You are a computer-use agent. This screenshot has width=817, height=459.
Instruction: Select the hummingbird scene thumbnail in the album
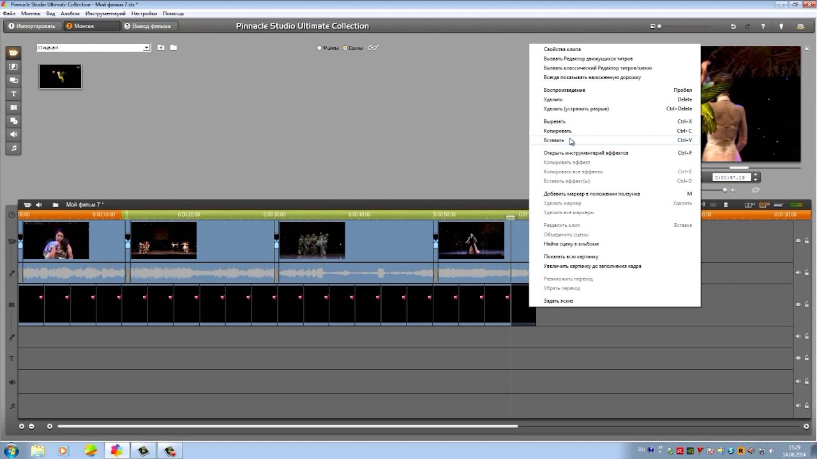point(60,76)
